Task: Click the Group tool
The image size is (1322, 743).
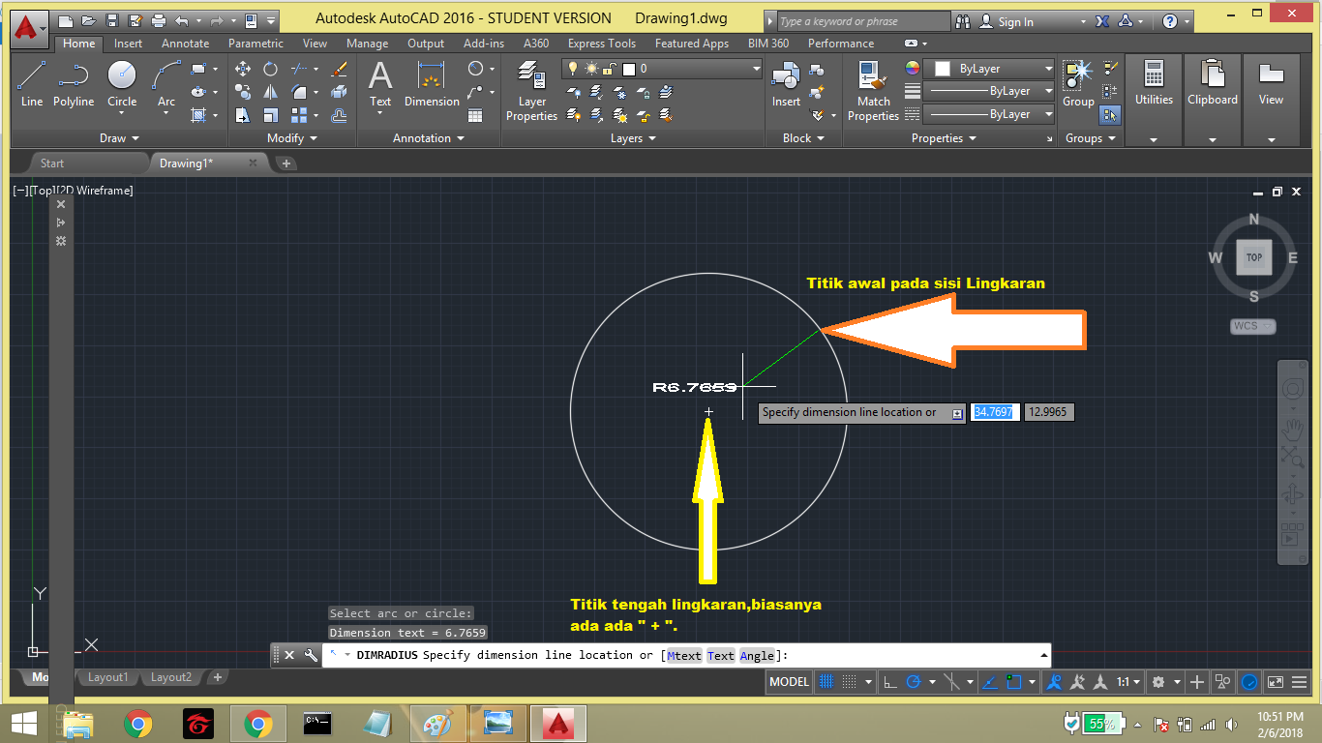Action: click(x=1078, y=84)
